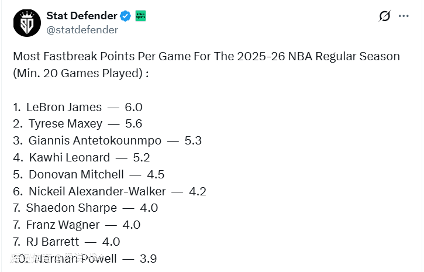Click the Stat Defender display name
Viewport: 424px width, 272px height.
[81, 16]
